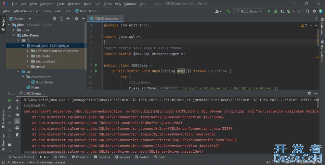This screenshot has width=325, height=165.
Task: Open Profiler tool window
Action: tap(142, 157)
